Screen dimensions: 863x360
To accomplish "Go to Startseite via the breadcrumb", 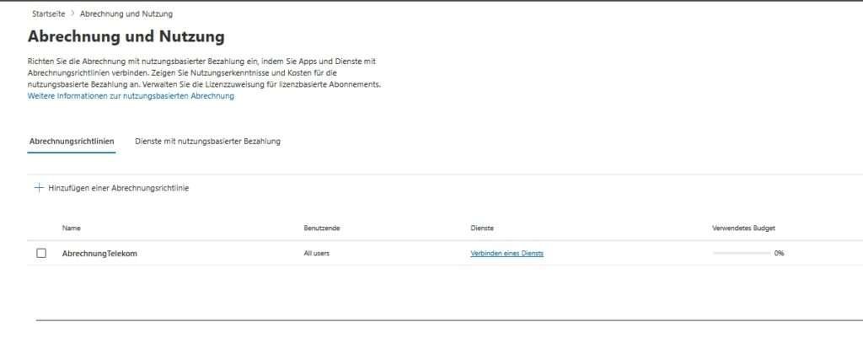I will 48,14.
